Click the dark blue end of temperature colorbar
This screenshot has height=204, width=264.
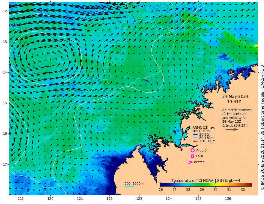[x=162, y=185]
